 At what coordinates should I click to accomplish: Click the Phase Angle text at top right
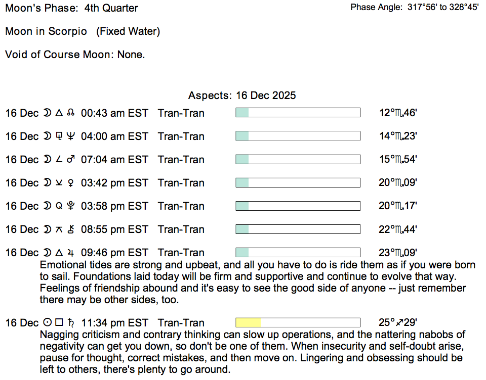coord(414,8)
